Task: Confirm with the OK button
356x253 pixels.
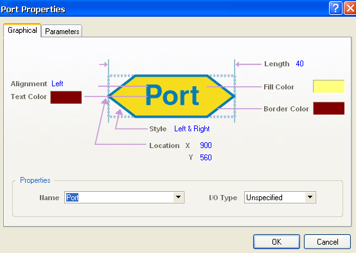Action: 276,242
